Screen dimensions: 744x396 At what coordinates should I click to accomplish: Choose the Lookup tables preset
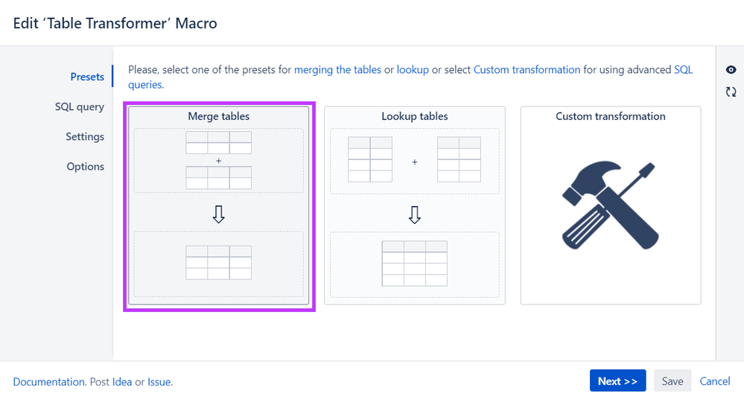pyautogui.click(x=415, y=205)
